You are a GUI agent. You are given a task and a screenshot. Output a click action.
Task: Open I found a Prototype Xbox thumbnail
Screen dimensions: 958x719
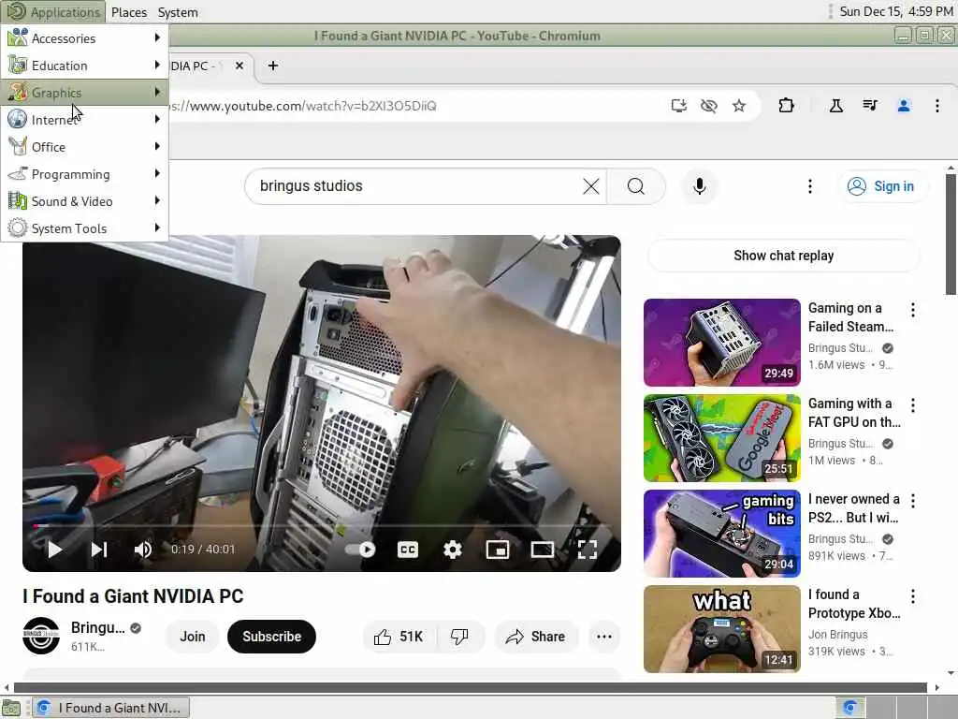tap(721, 628)
